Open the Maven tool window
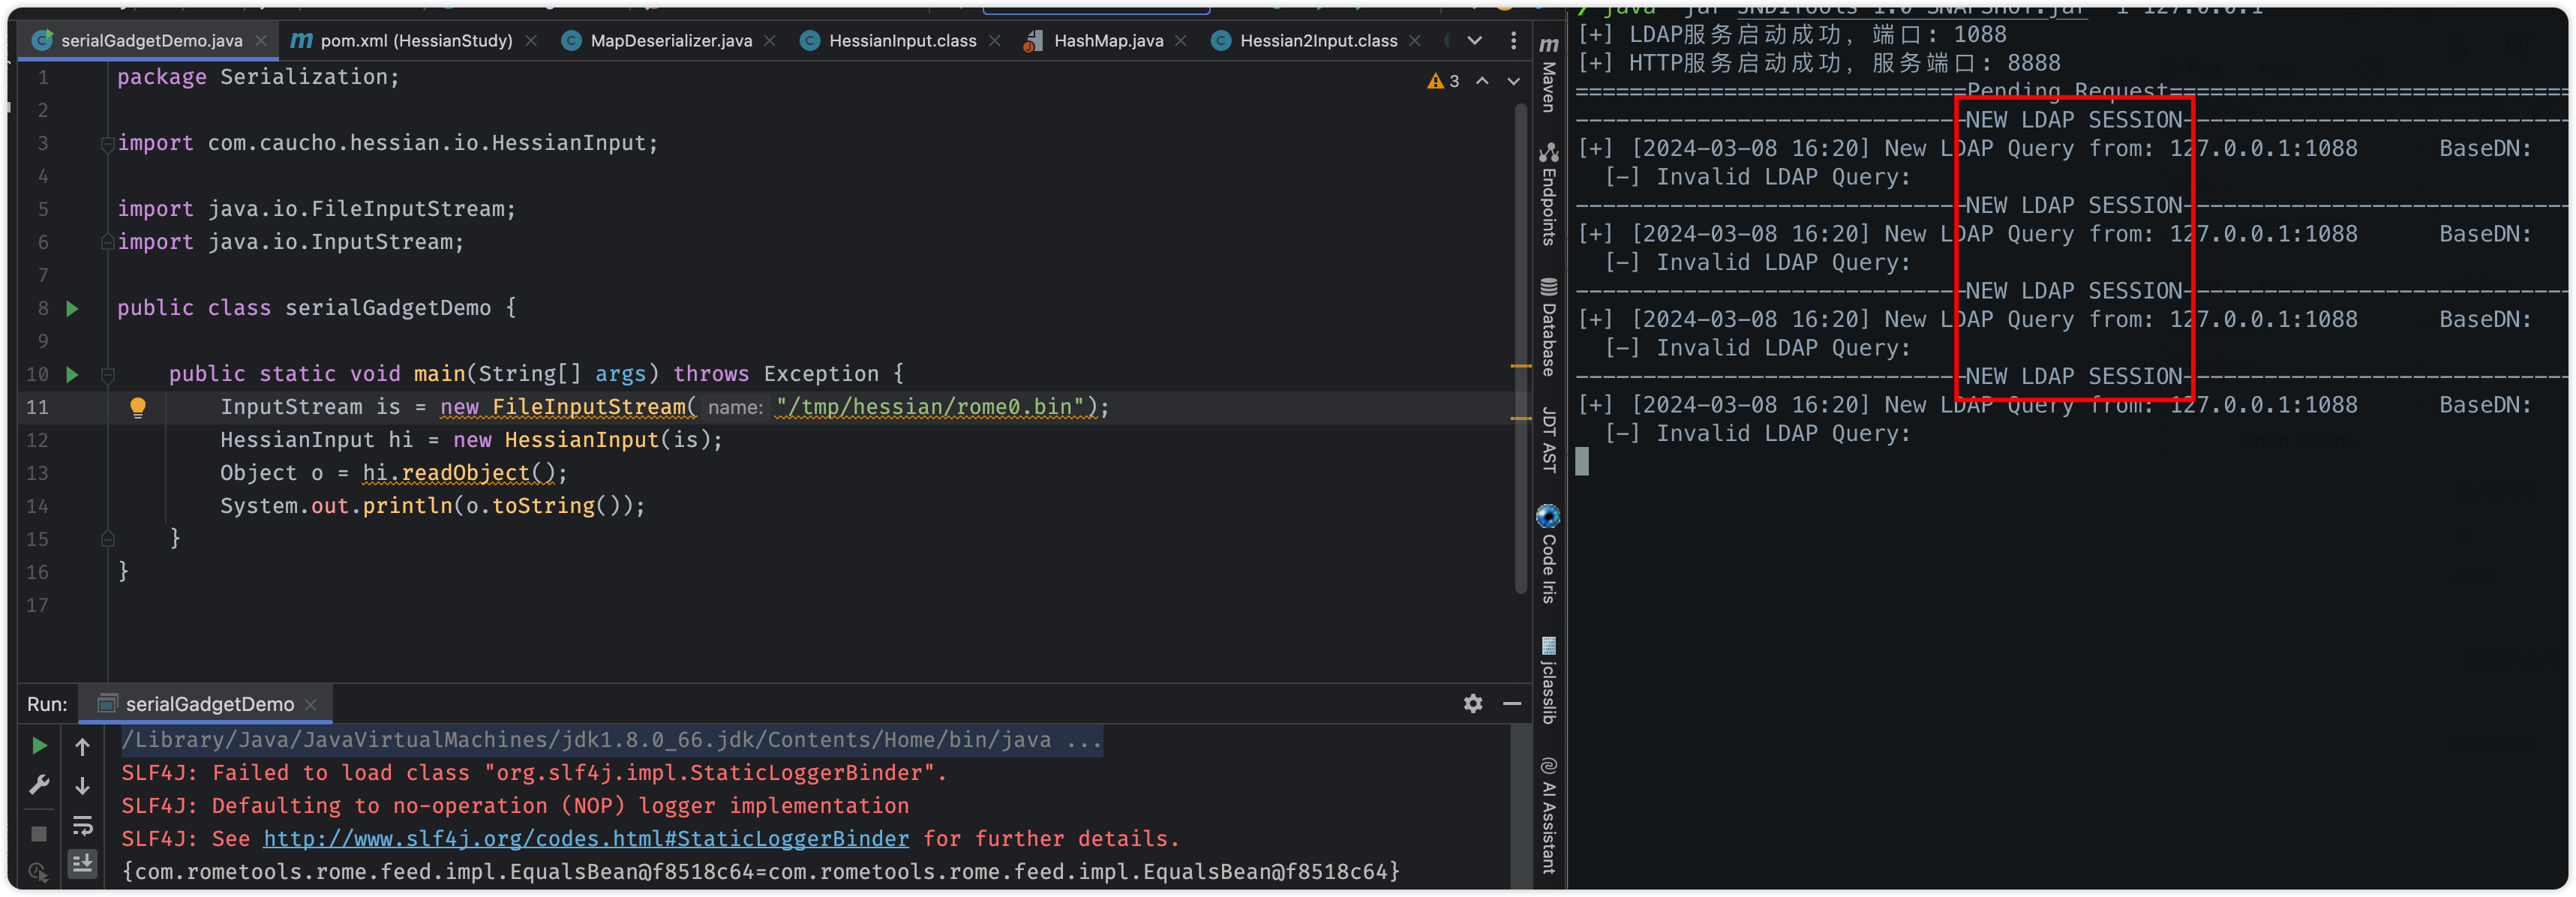This screenshot has height=897, width=2576. pos(1548,75)
